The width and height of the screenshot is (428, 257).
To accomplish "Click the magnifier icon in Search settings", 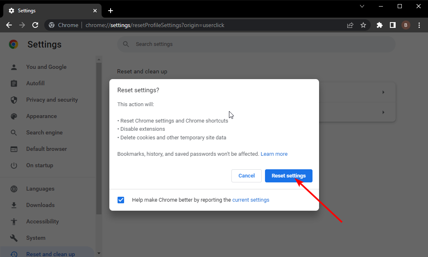I will pos(126,44).
